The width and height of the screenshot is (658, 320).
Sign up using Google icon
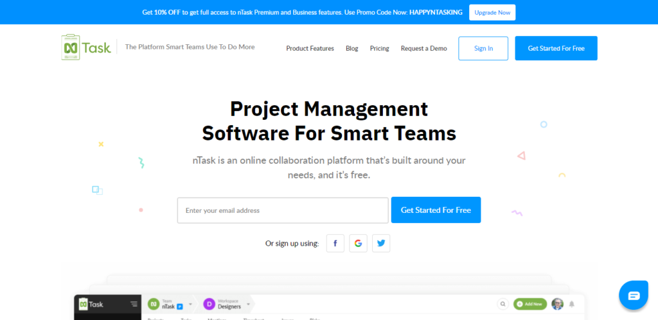[x=358, y=243]
